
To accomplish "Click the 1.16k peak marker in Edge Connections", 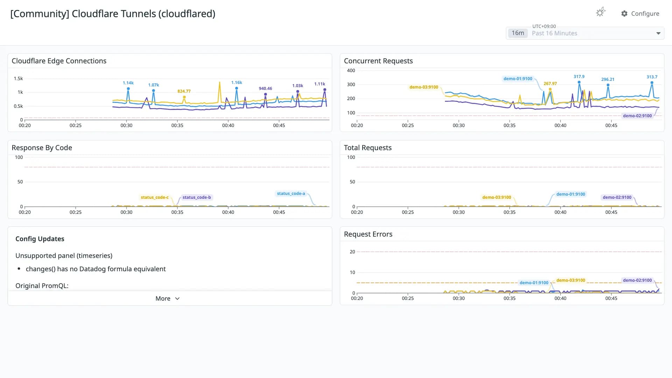I will pyautogui.click(x=237, y=88).
